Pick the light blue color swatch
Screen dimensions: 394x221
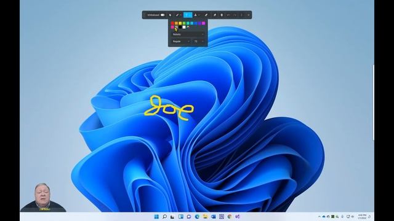coord(191,23)
